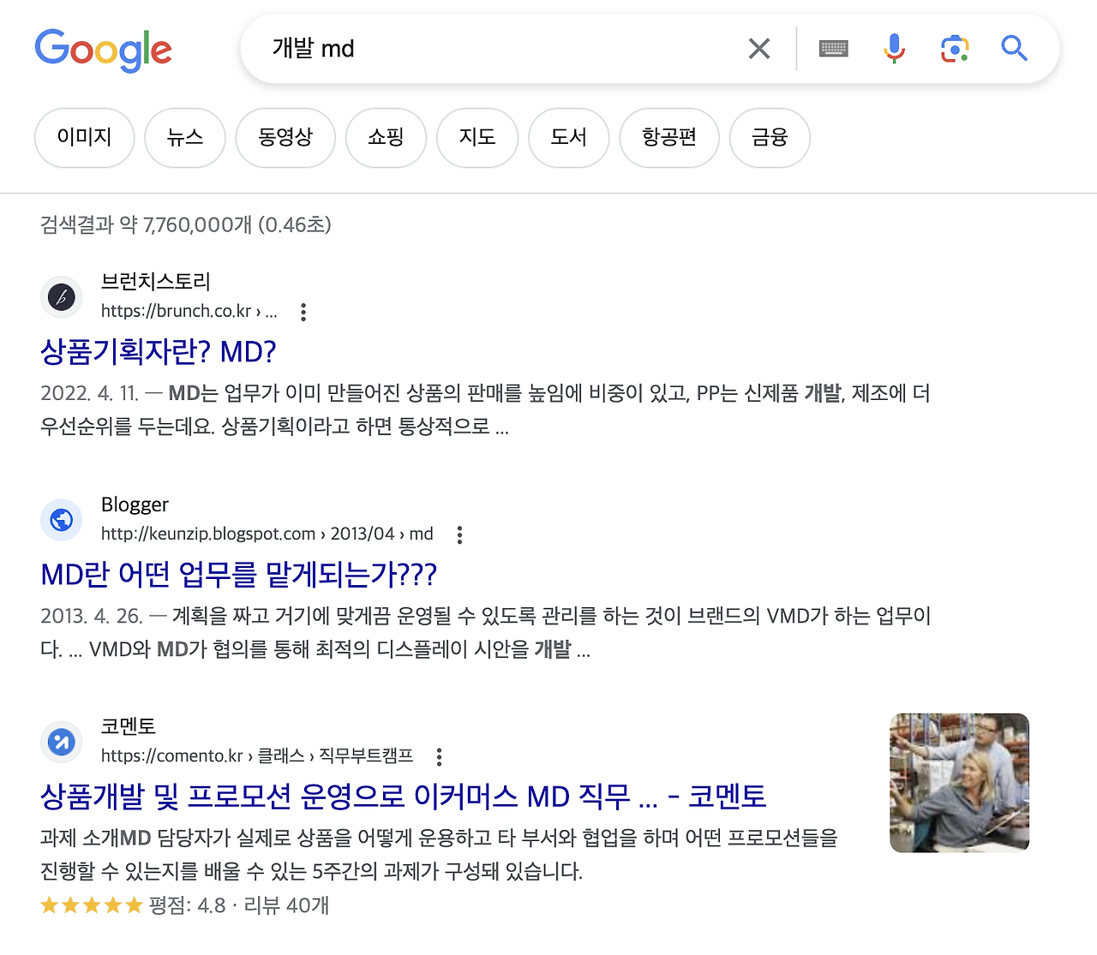Open the 동영상 search filter
The image size is (1097, 955).
[285, 138]
